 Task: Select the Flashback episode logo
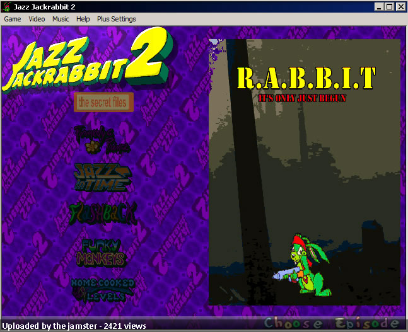(103, 214)
